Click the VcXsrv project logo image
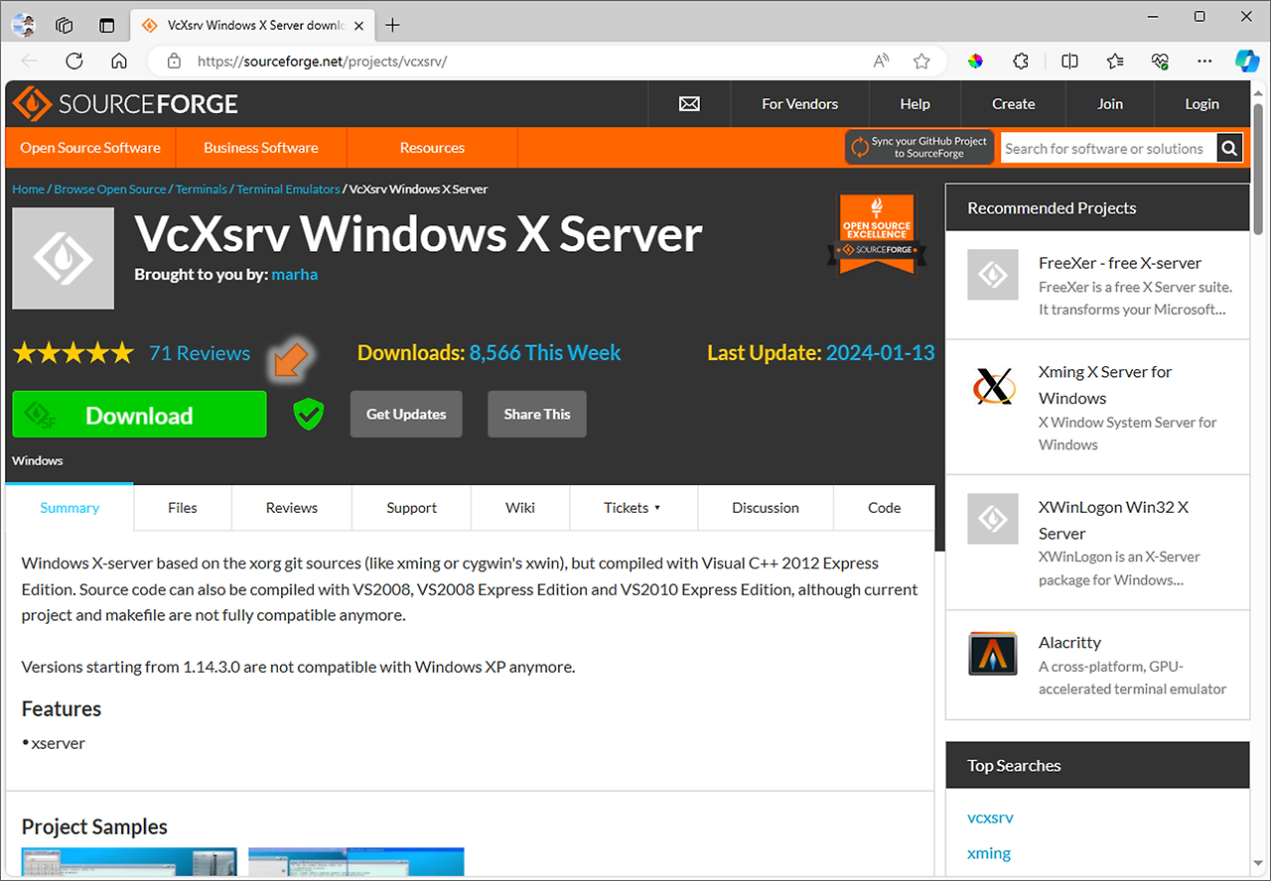 click(x=63, y=258)
